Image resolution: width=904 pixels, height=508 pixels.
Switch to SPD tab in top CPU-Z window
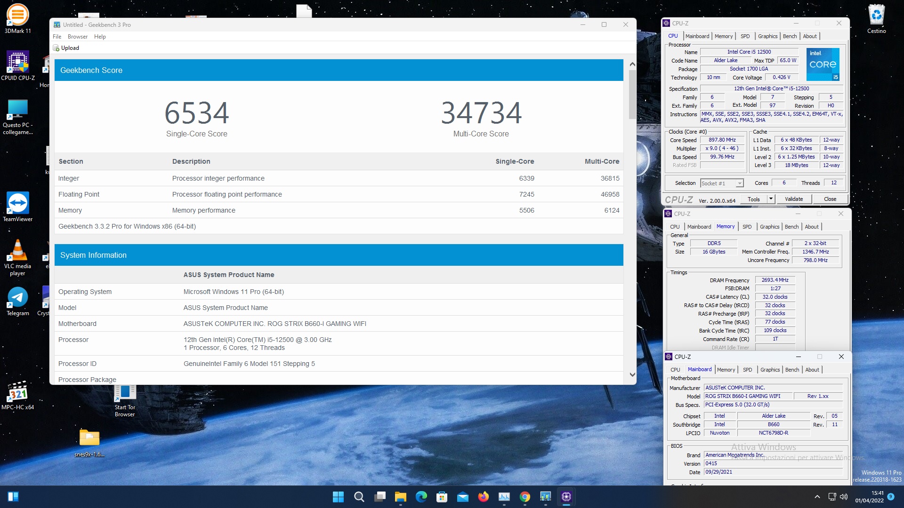pos(745,36)
